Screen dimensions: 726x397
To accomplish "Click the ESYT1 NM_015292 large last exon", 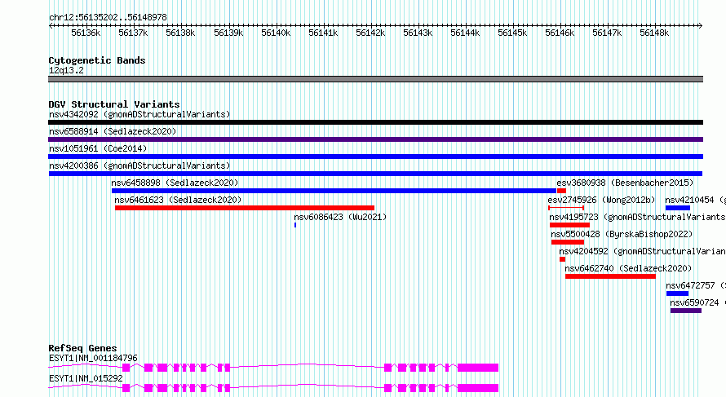I will point(478,388).
